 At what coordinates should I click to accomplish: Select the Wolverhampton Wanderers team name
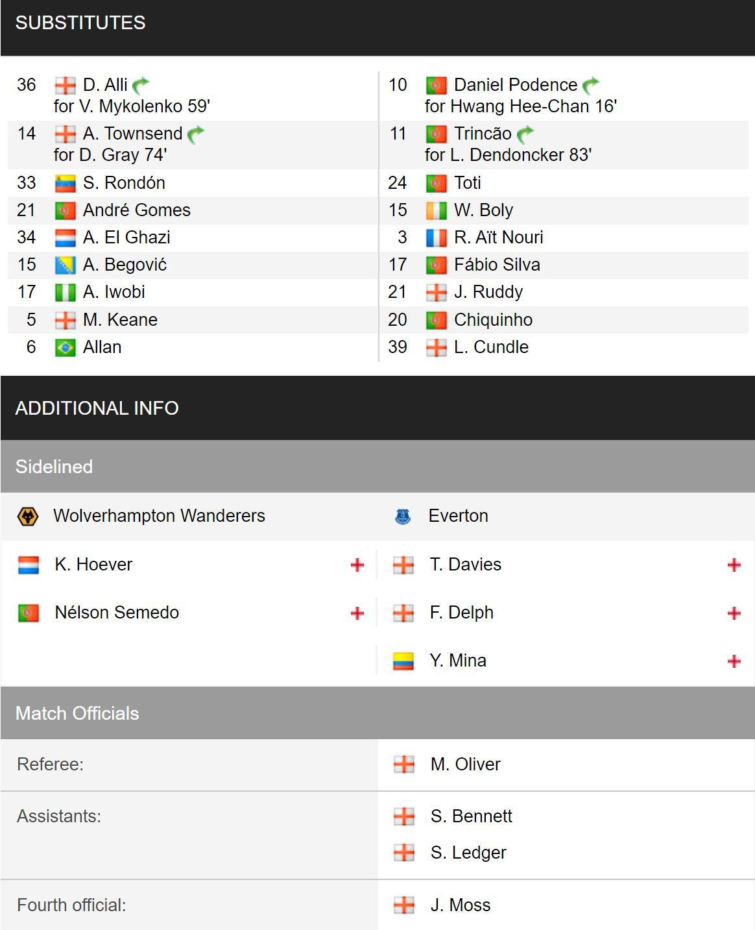[x=159, y=516]
